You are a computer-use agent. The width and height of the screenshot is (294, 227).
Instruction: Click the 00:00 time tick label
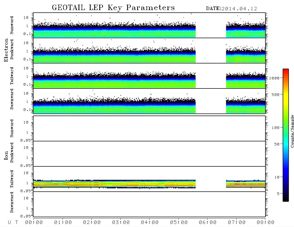(34, 223)
